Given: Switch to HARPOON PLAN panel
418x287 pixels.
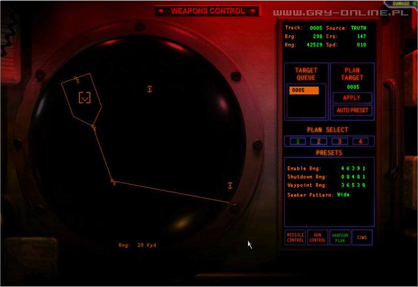Looking at the screenshot, I should pos(340,237).
